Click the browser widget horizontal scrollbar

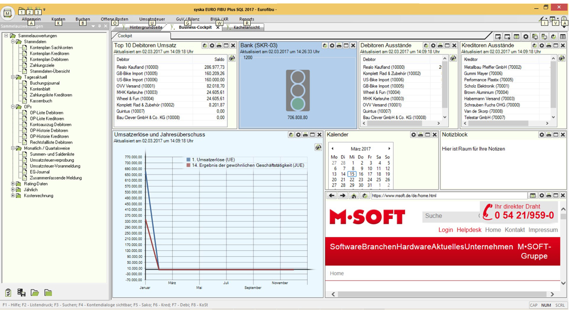tap(441, 294)
